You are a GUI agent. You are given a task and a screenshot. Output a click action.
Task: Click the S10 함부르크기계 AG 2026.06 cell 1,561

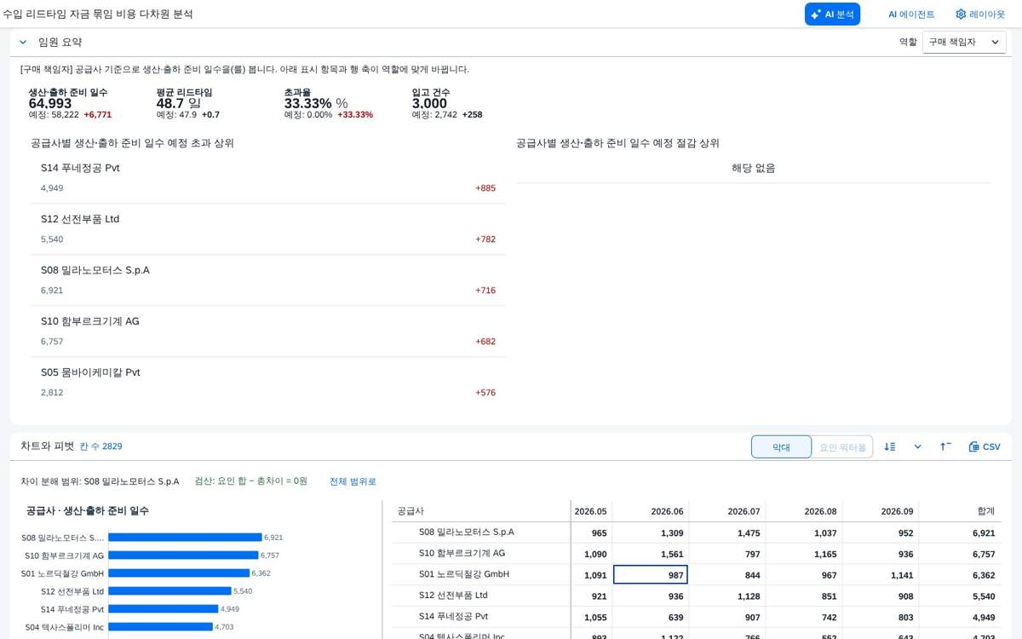click(x=650, y=554)
